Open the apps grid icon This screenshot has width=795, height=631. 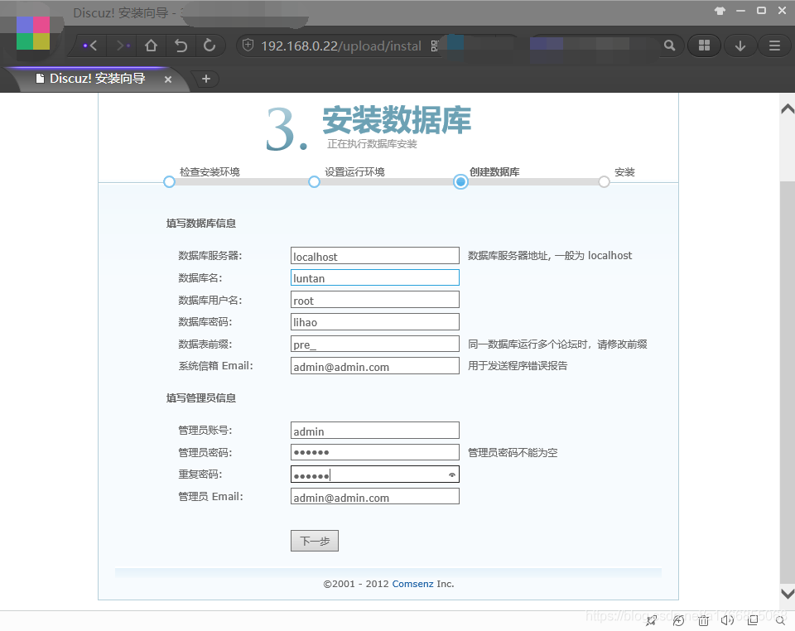coord(704,46)
